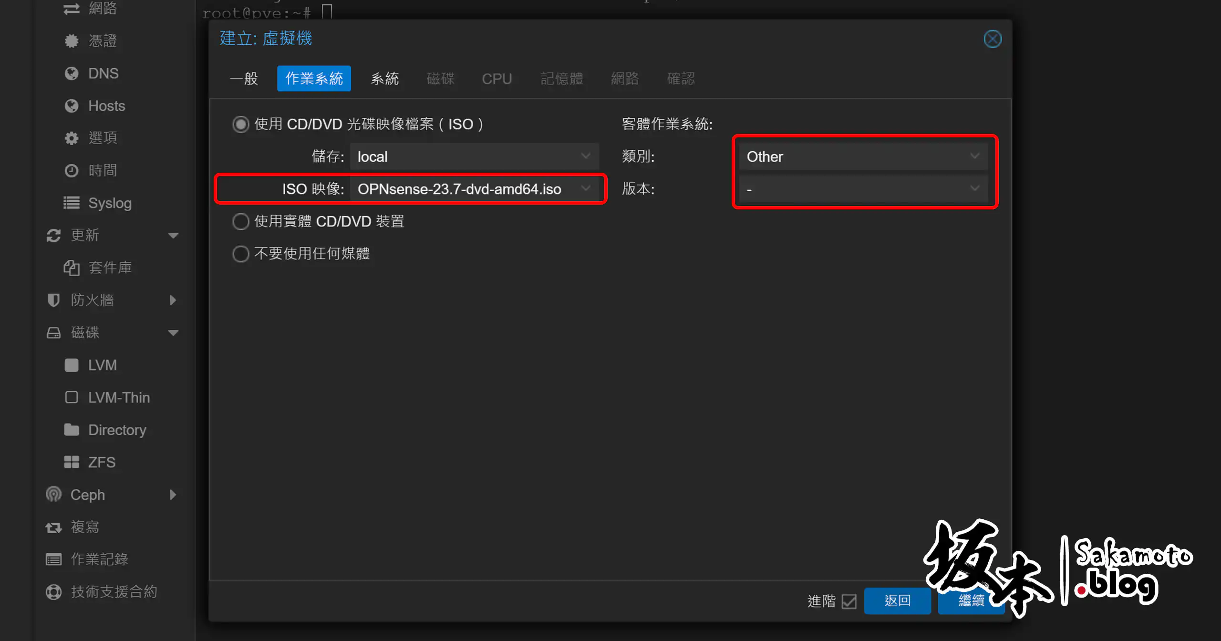Switch to the CPU tab
The image size is (1221, 641).
pos(497,78)
